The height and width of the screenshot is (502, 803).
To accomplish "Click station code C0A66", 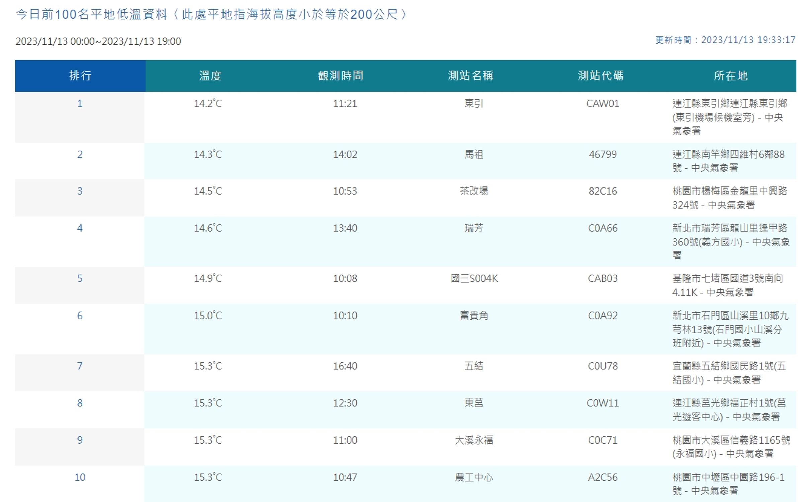I will point(603,228).
